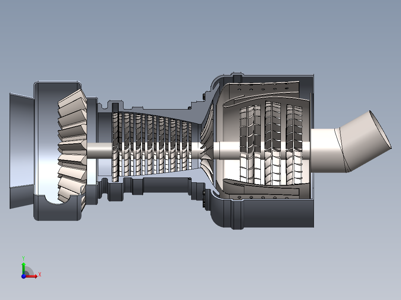Select the multi-stage compressor blade section
401x300 pixels.
[x=152, y=147]
